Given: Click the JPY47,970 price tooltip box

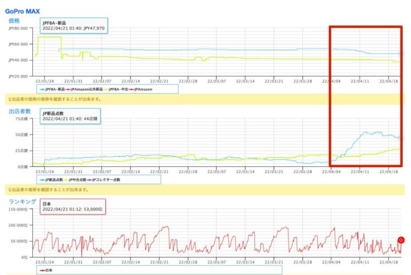Looking at the screenshot, I should (x=74, y=26).
